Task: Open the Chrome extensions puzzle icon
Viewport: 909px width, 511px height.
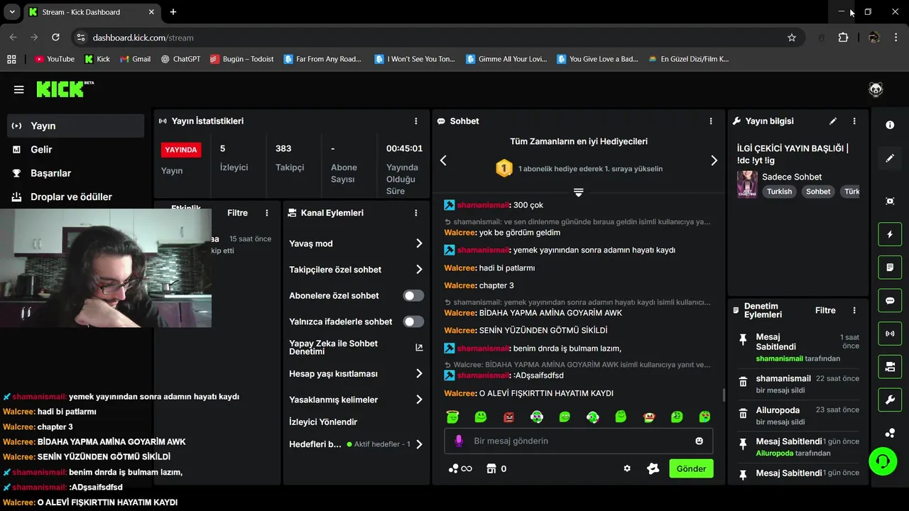Action: click(x=843, y=38)
